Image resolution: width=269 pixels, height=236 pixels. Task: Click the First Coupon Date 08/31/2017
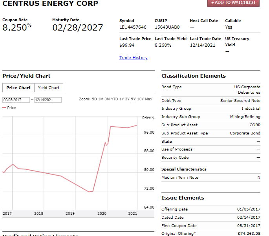point(249,226)
